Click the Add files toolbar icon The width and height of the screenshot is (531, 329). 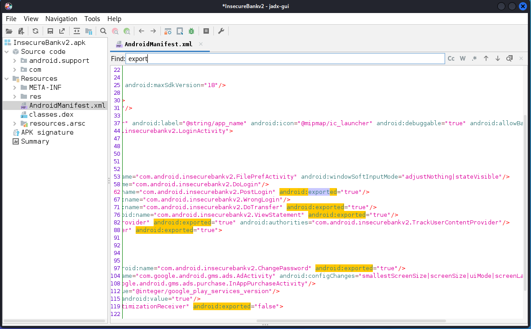click(21, 31)
